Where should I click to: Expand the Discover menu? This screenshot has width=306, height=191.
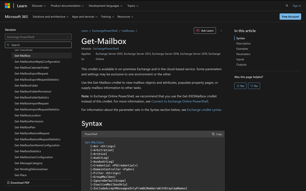(x=39, y=6)
